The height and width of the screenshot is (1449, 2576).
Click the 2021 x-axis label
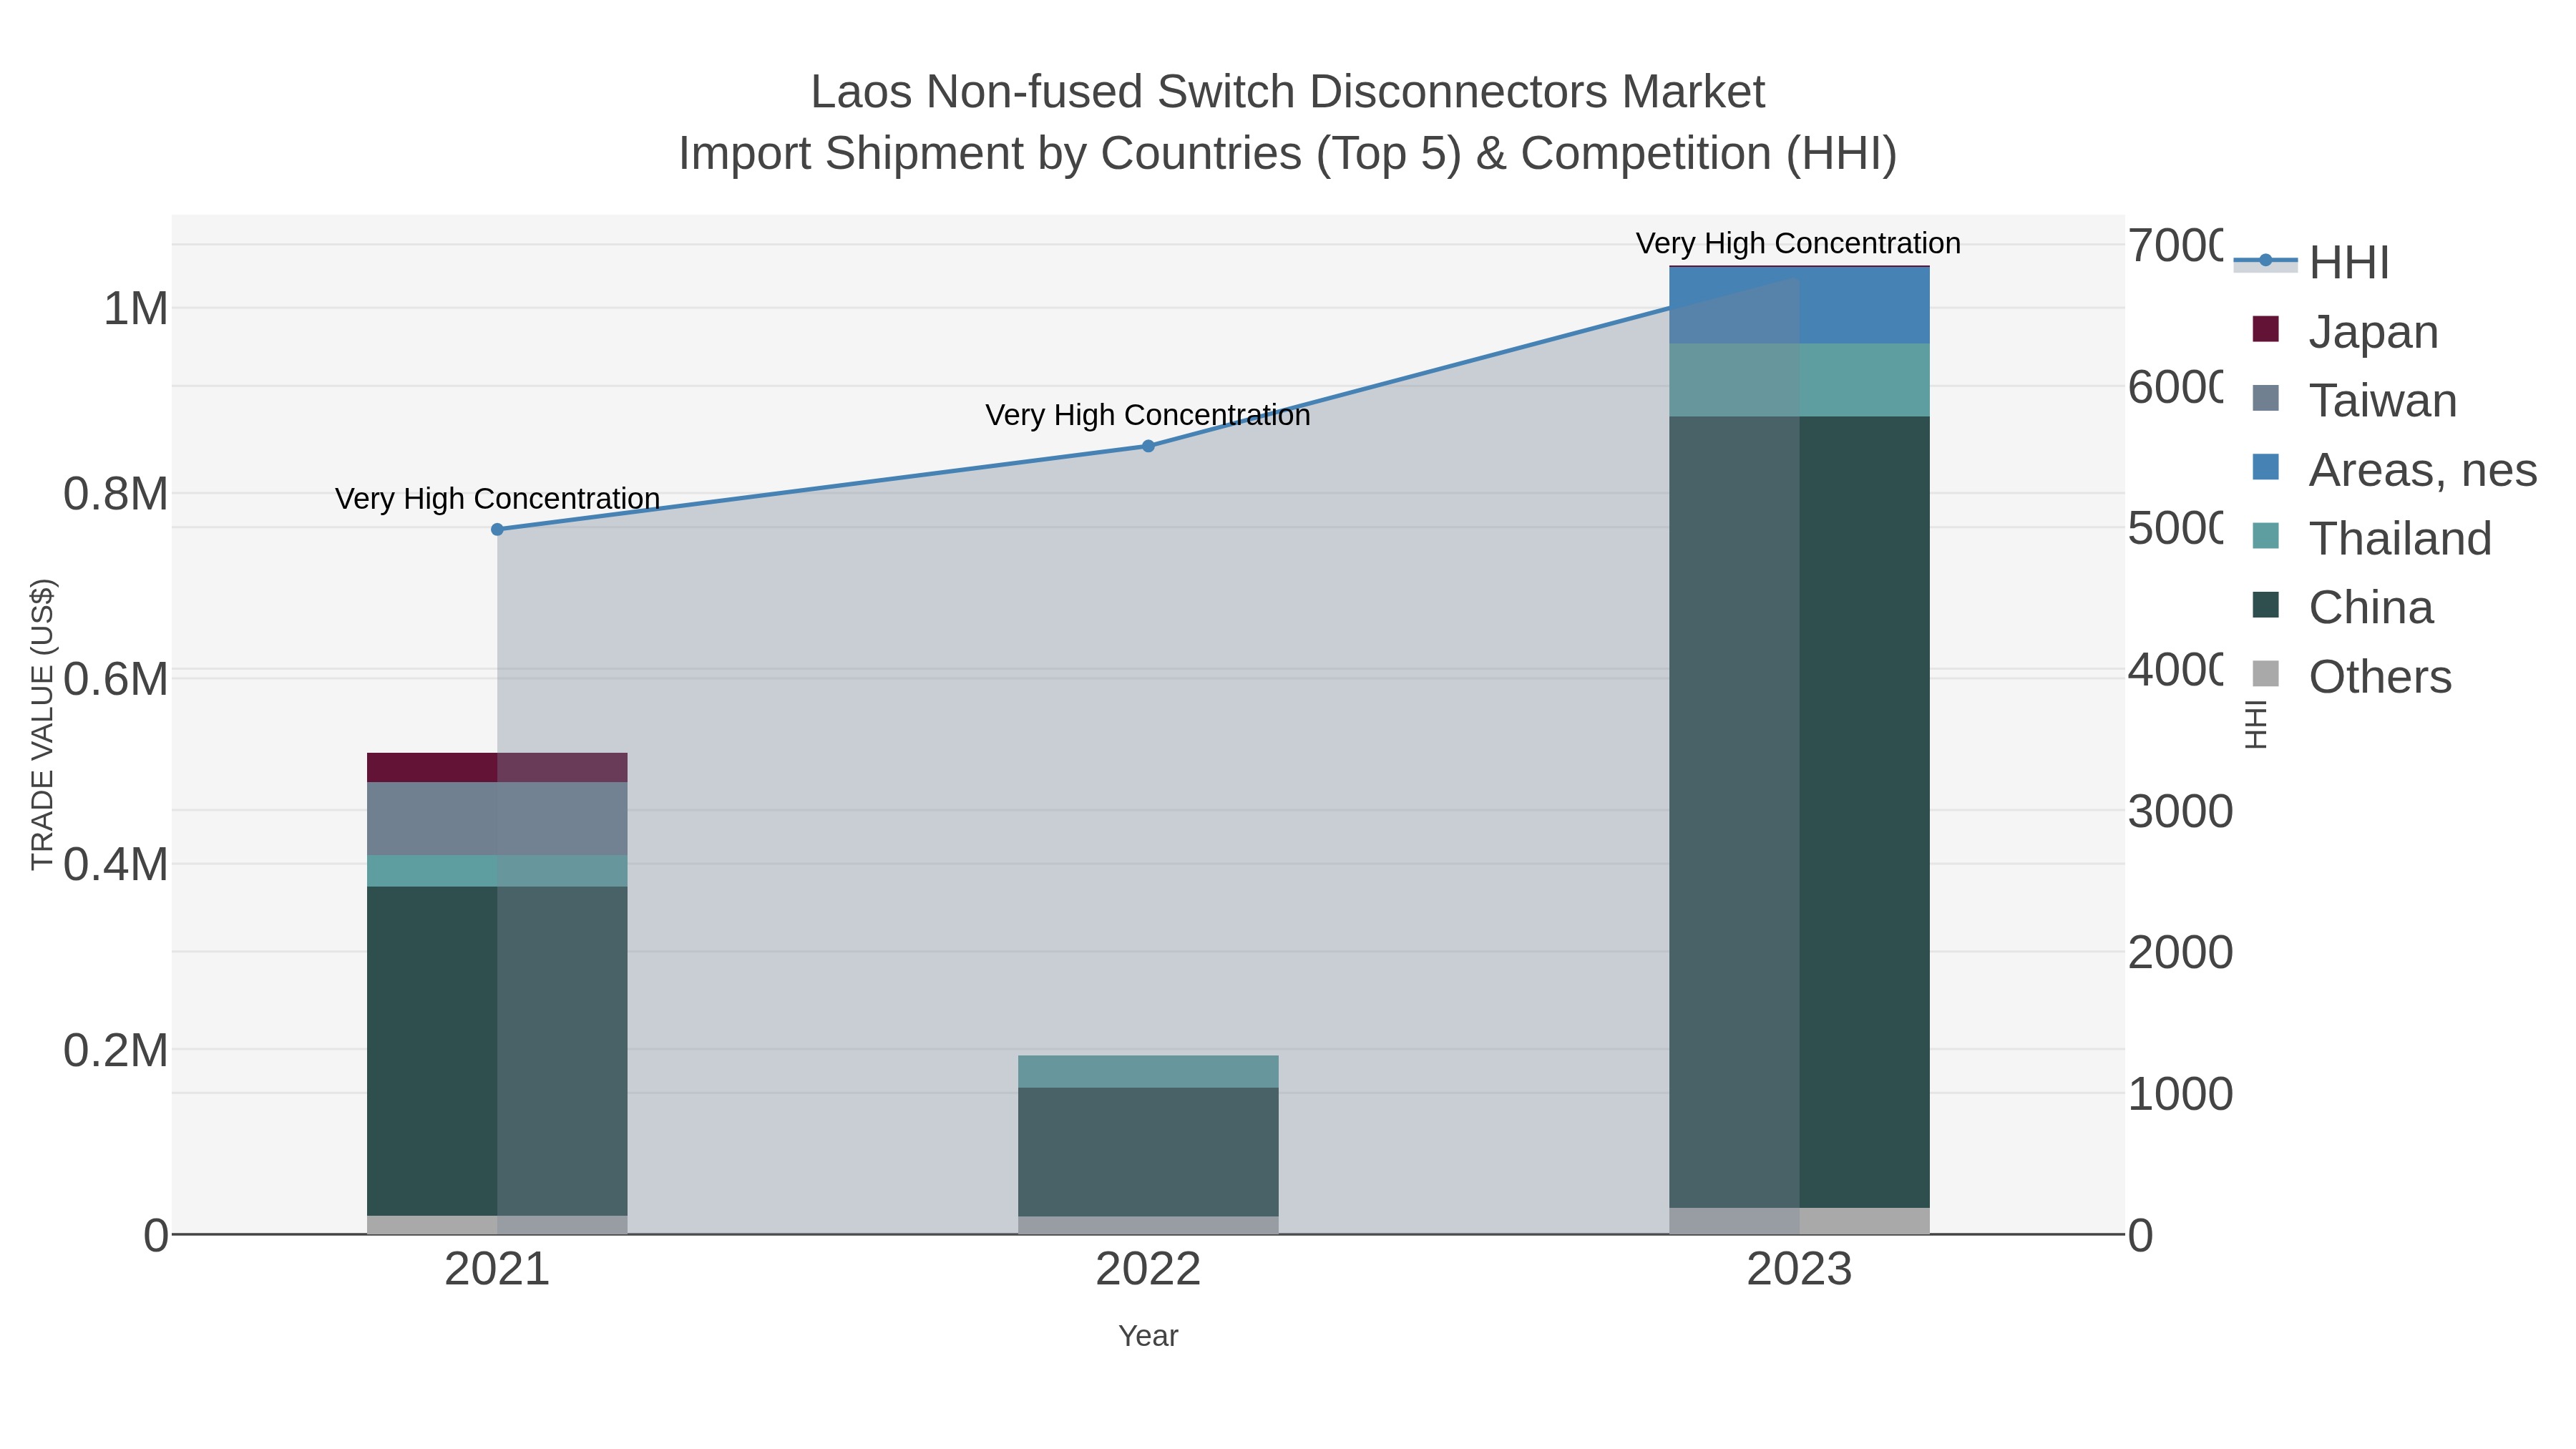(x=497, y=1270)
